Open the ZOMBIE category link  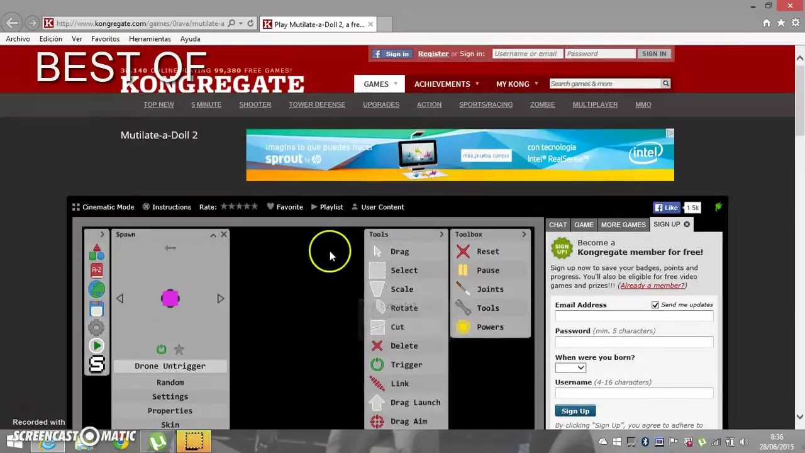click(x=542, y=104)
